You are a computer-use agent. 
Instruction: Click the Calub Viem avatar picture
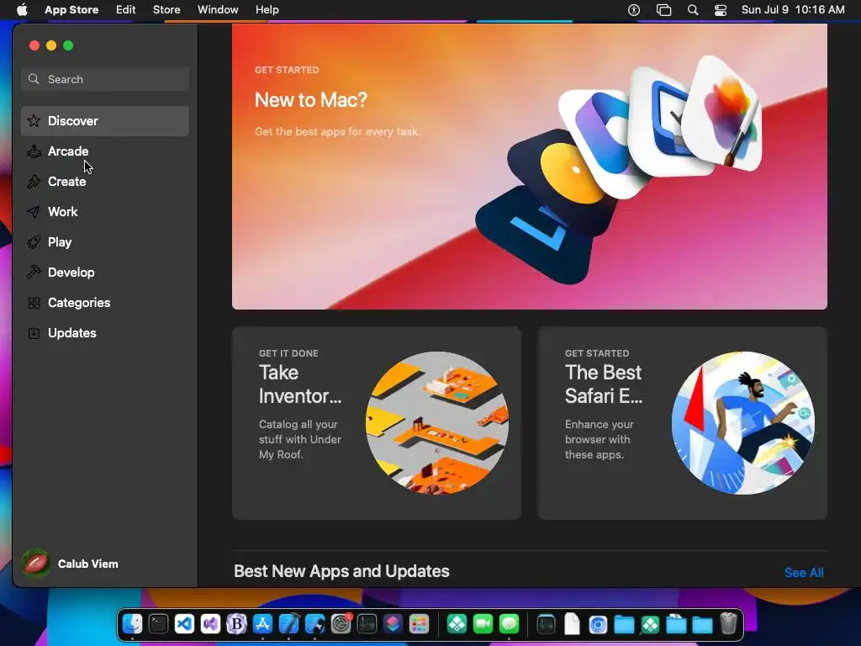(35, 564)
